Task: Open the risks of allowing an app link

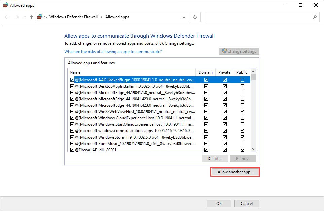Action: [113, 52]
